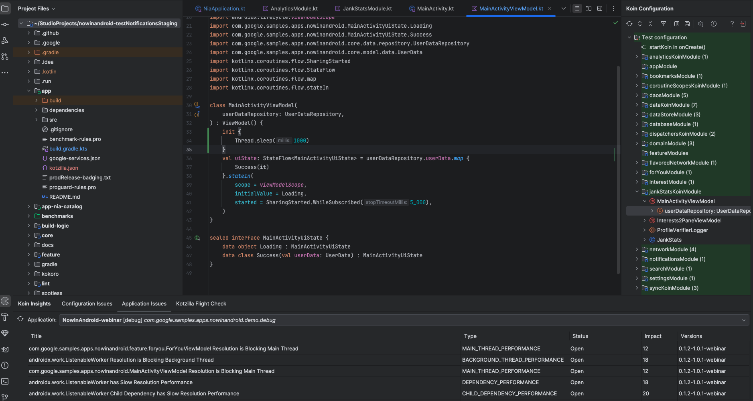The width and height of the screenshot is (753, 401).
Task: Open Koin Configuration gear settings
Action: click(700, 24)
